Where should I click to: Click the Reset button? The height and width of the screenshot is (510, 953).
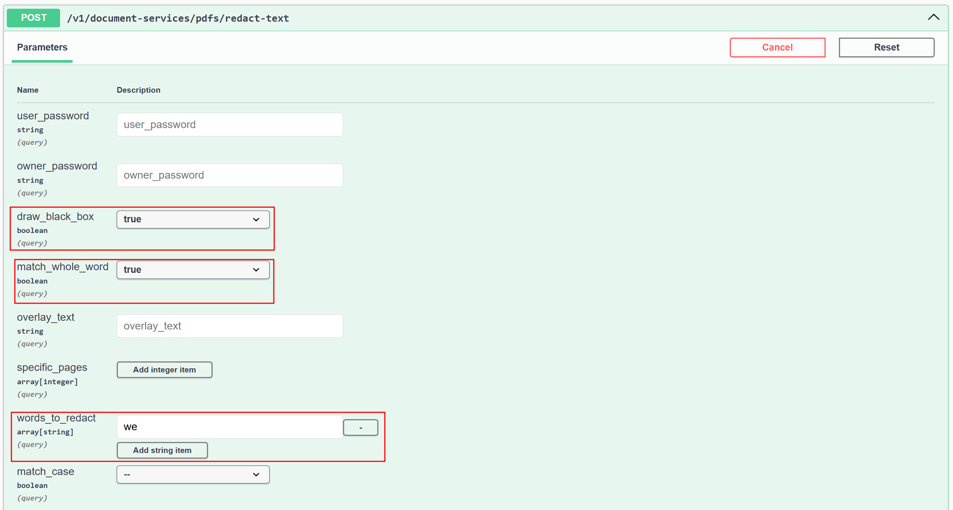886,48
